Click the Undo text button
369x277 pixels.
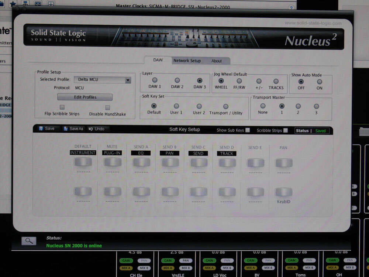pyautogui.click(x=99, y=129)
